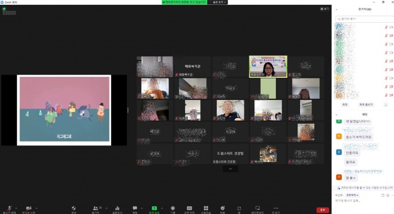
Task: Expand audio options arrow beside microphone
Action: (x=16, y=208)
